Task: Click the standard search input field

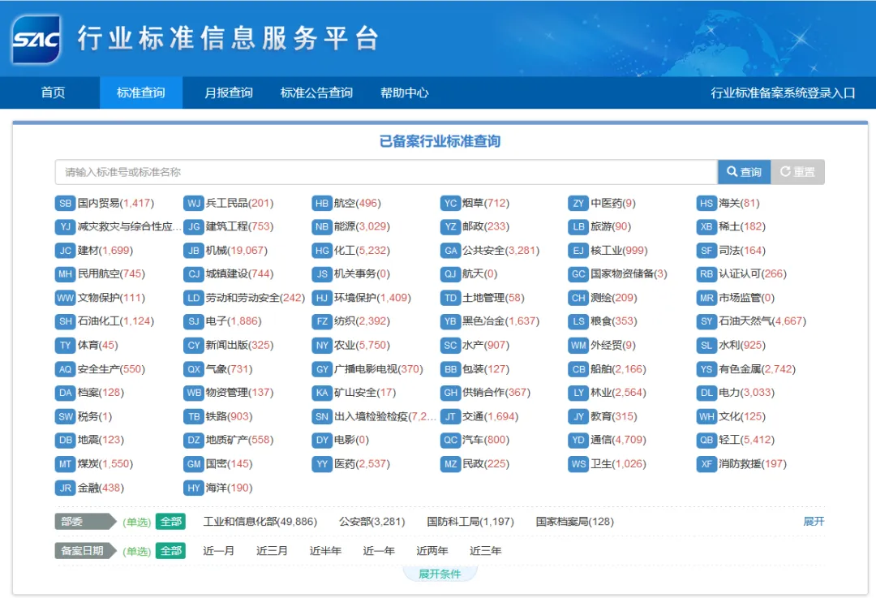Action: [381, 171]
